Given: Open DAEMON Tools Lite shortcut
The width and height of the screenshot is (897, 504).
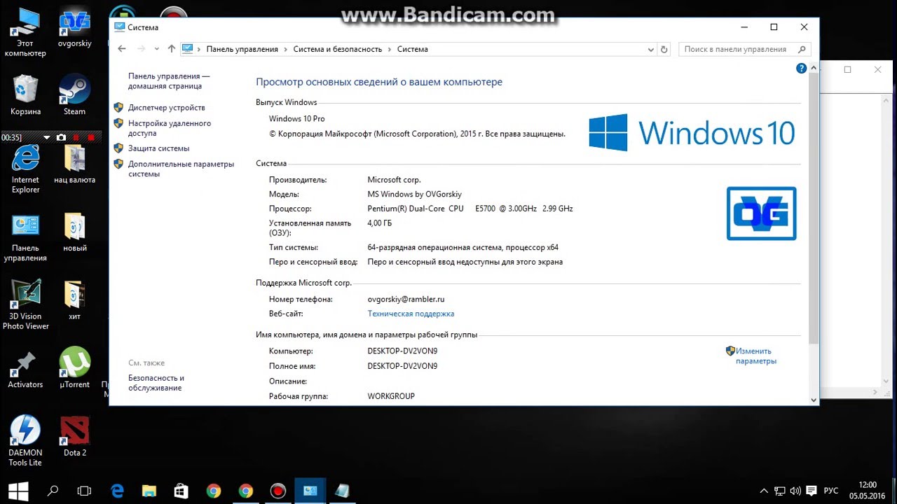Looking at the screenshot, I should 25,442.
